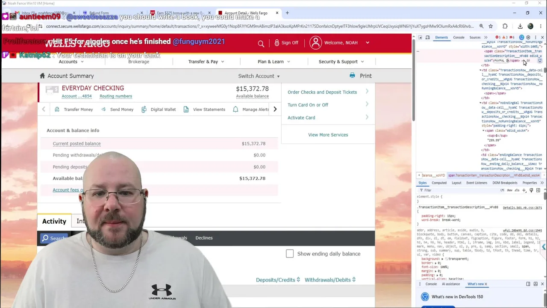The width and height of the screenshot is (547, 308).
Task: Bookmark this page with star icon
Action: pos(491,27)
